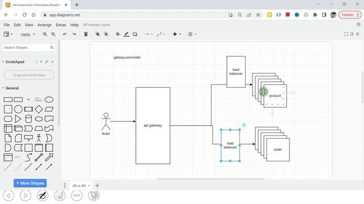Click the browser reload button
364x204 pixels.
[24, 15]
